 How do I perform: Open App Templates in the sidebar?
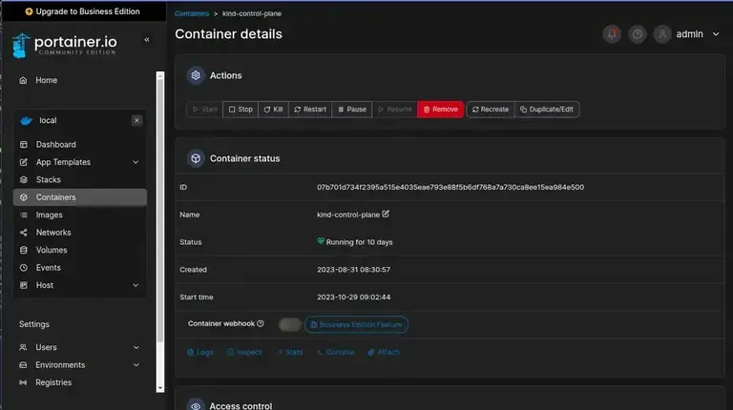[63, 162]
